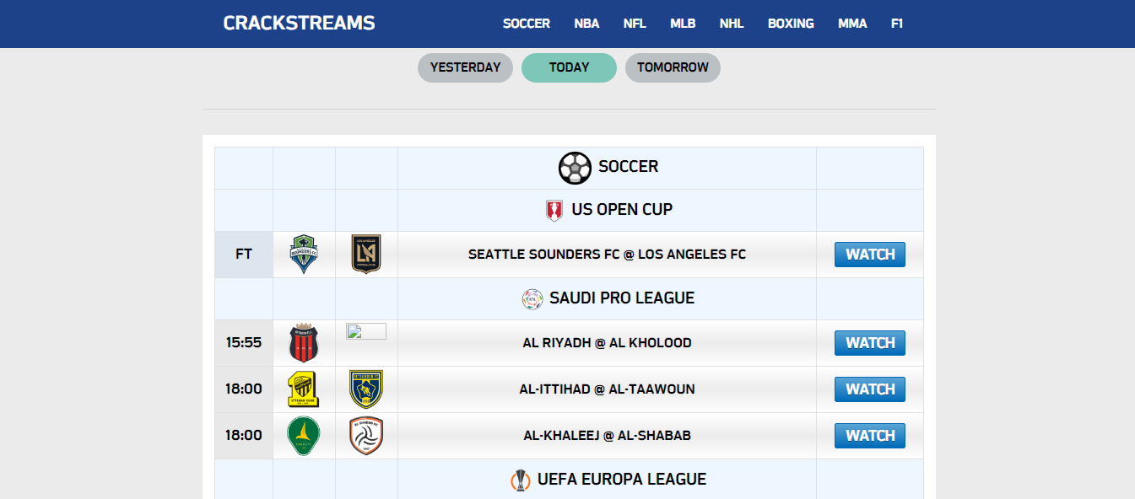Click the UEFA Europa League logo
1135x499 pixels.
pos(521,480)
